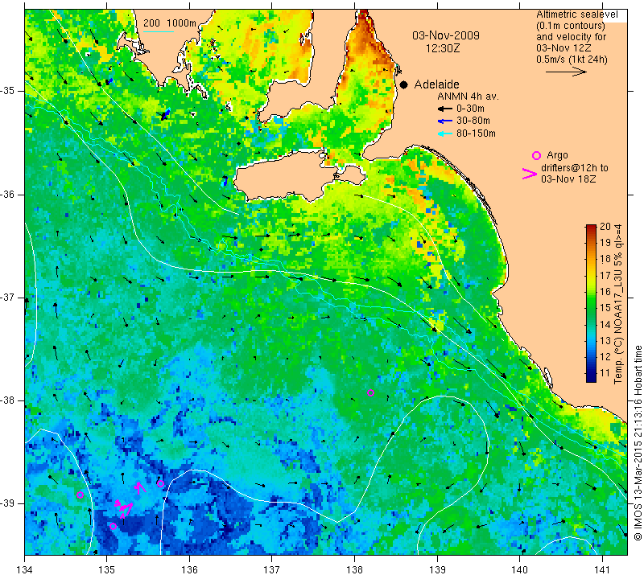644x579 pixels.
Task: Click the magenta drifter arrowhead legend symbol
Action: [530, 174]
